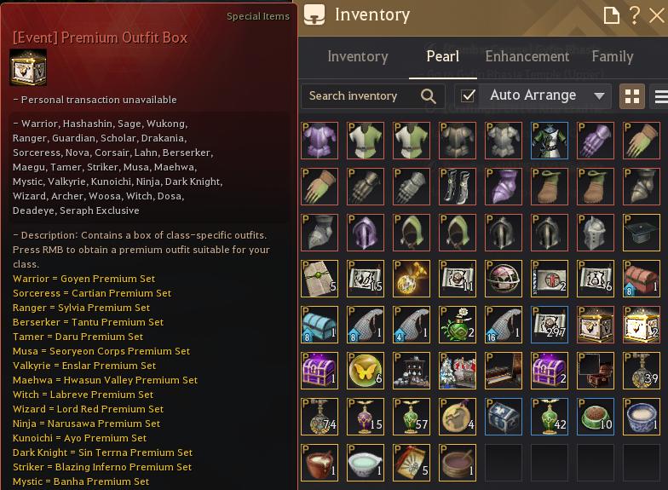Select the purple gauntlet glove item
The height and width of the screenshot is (490, 668).
(x=596, y=141)
